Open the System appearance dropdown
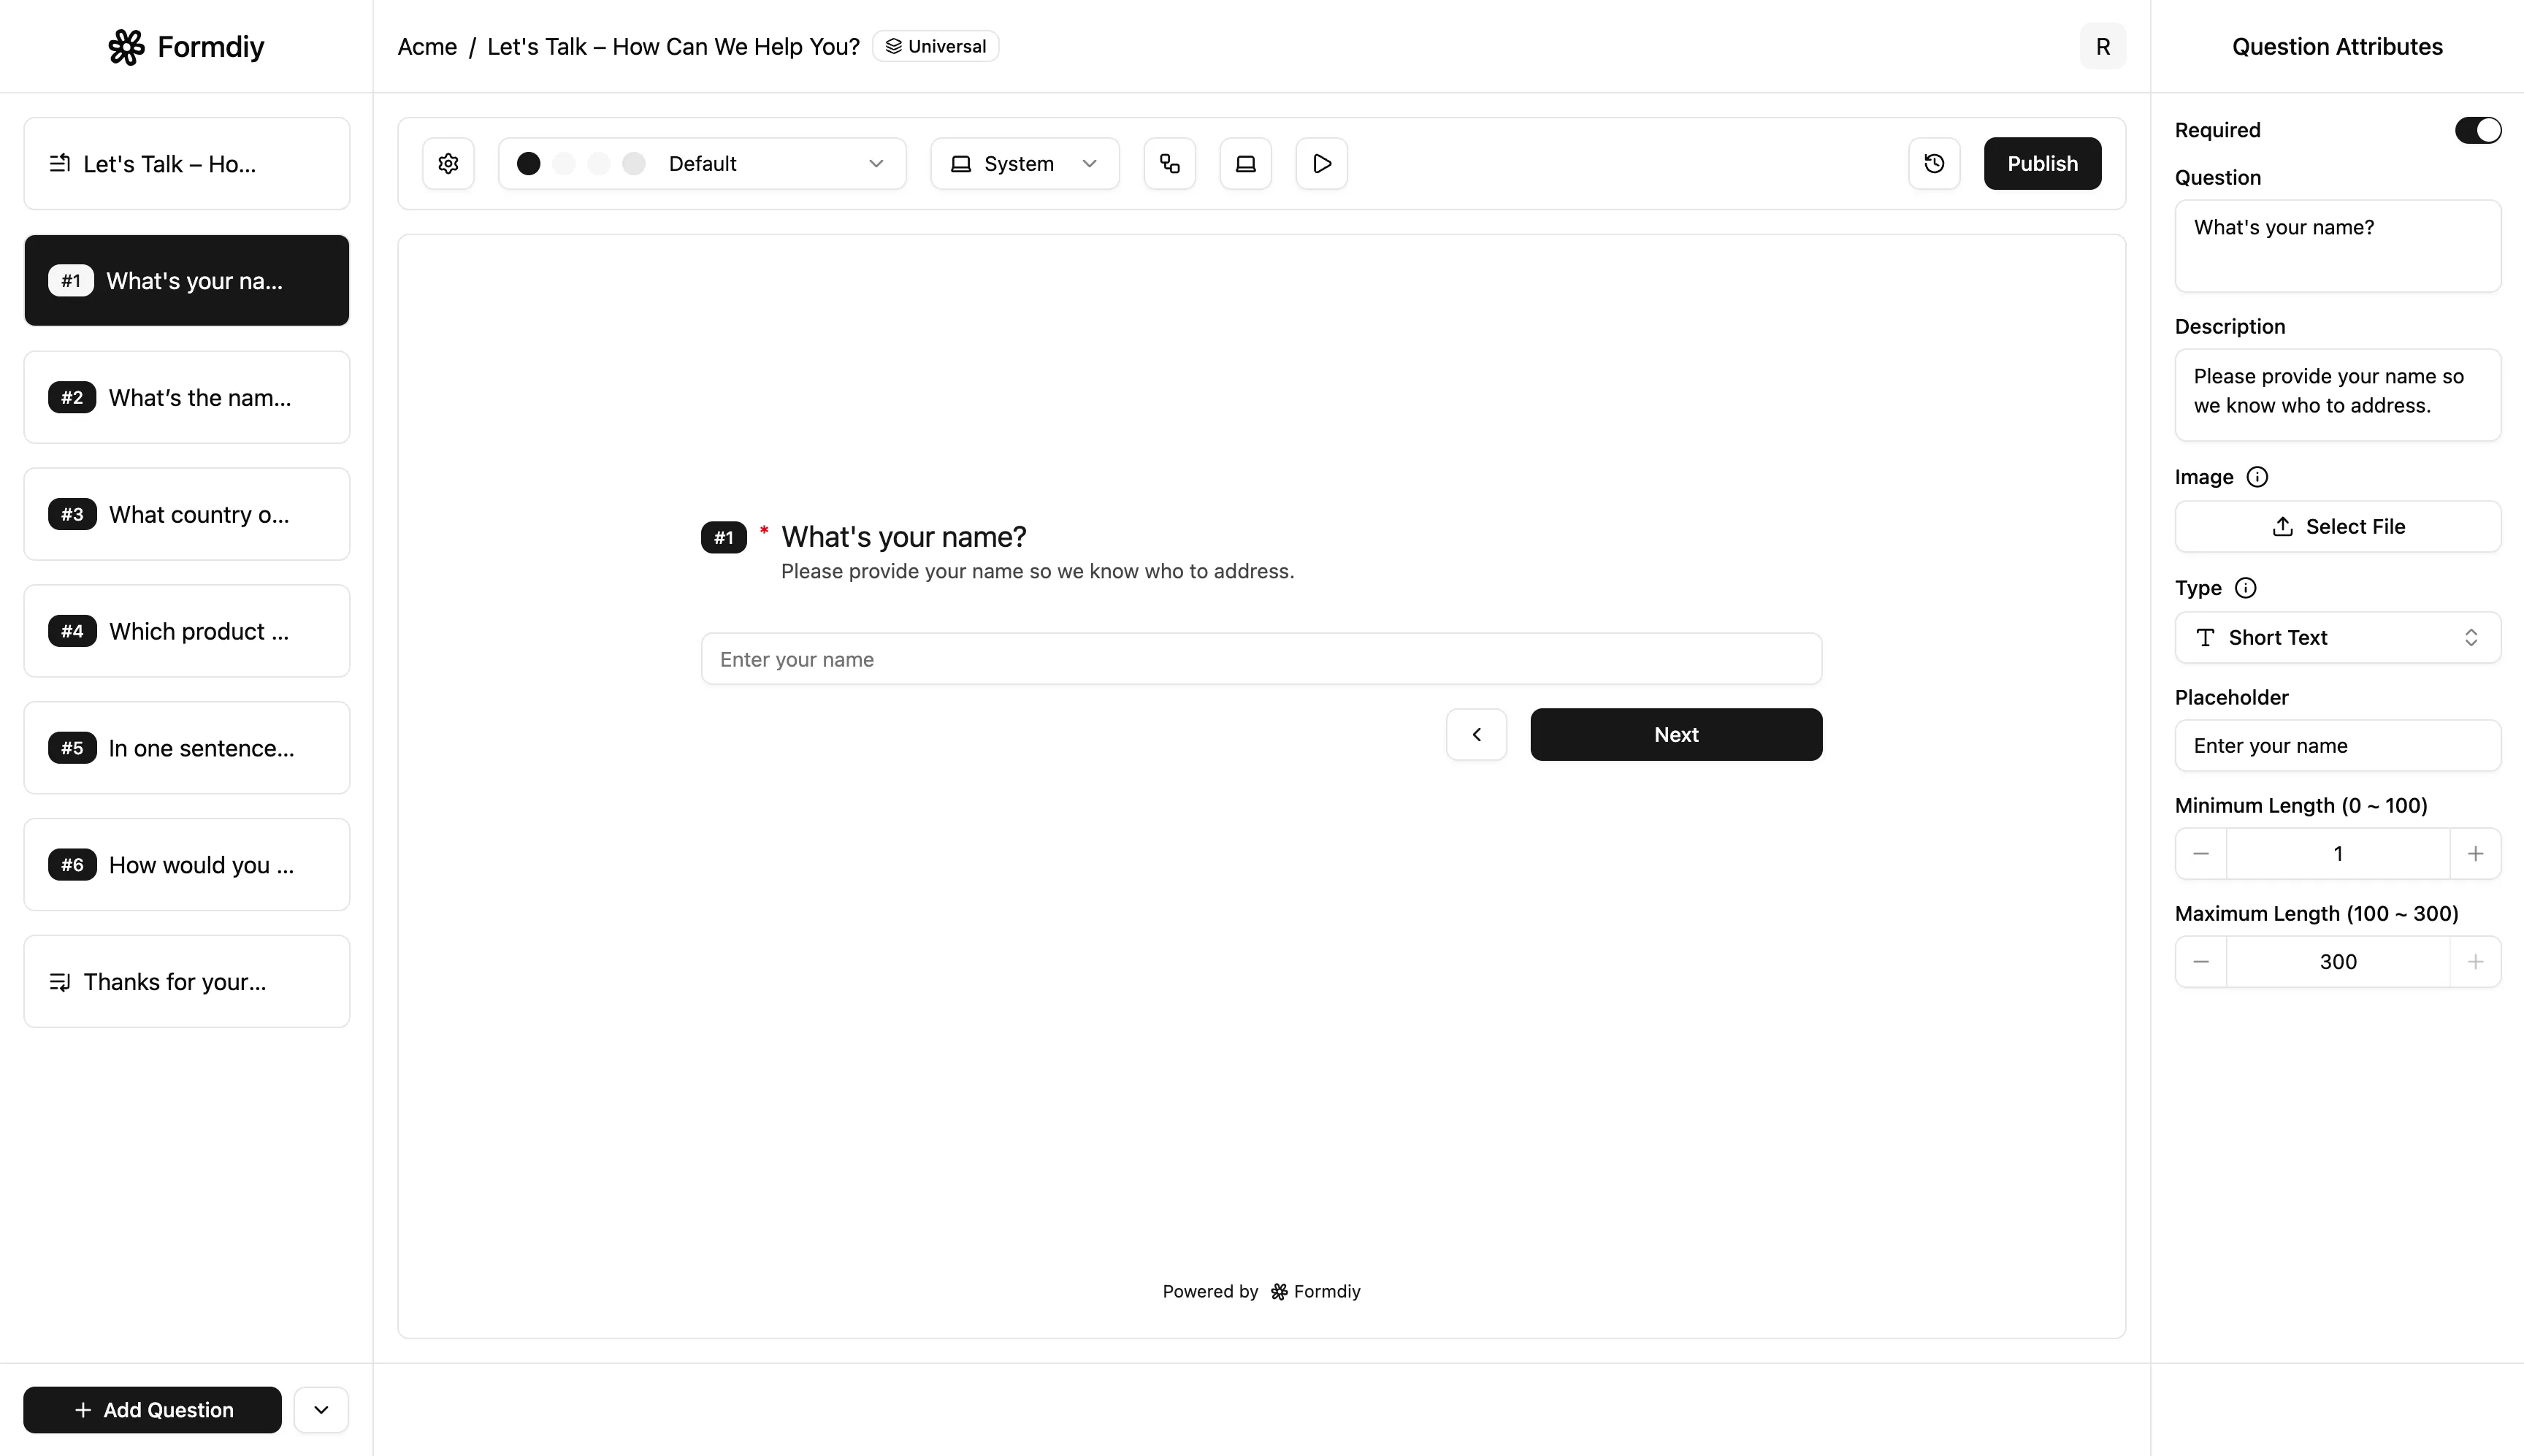 [x=1025, y=163]
